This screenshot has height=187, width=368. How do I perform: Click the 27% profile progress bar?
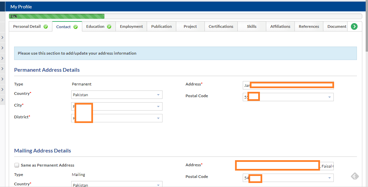tap(56, 16)
